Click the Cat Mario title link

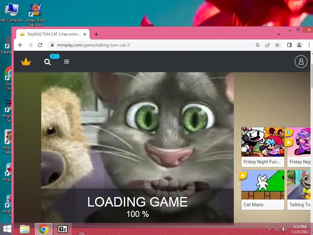click(x=253, y=205)
